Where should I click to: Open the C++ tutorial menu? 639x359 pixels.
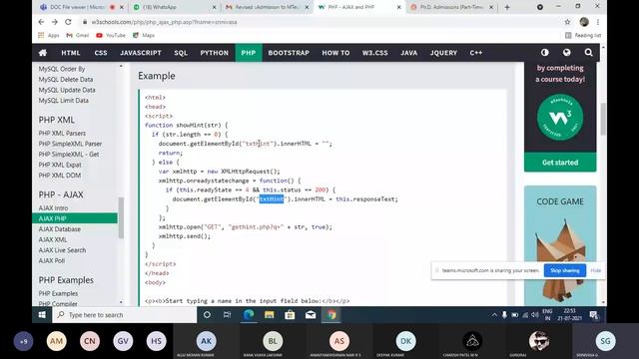click(476, 53)
